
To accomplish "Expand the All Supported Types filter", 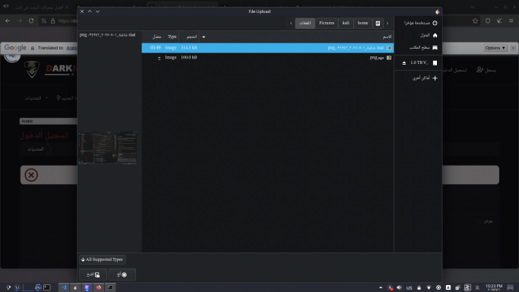I will (102, 259).
